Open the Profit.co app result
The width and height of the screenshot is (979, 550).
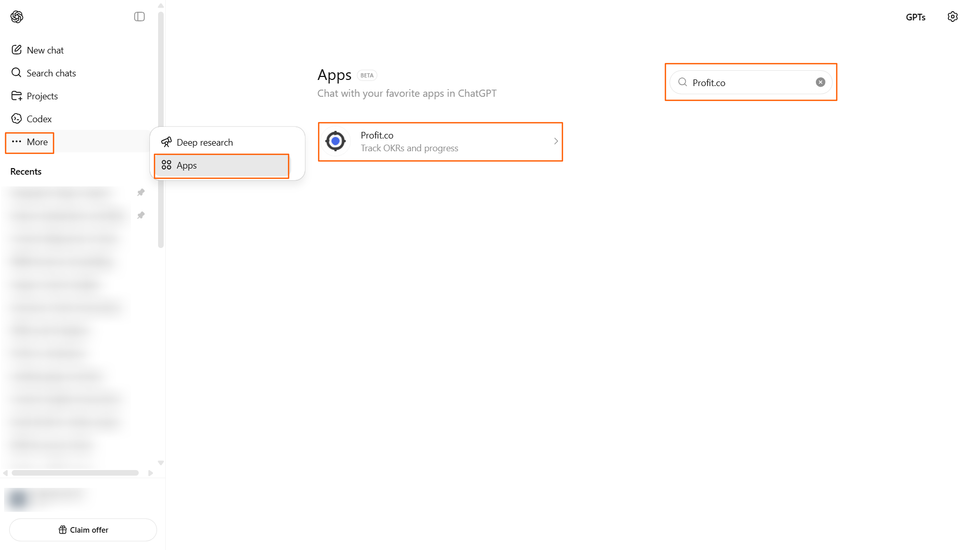(441, 142)
